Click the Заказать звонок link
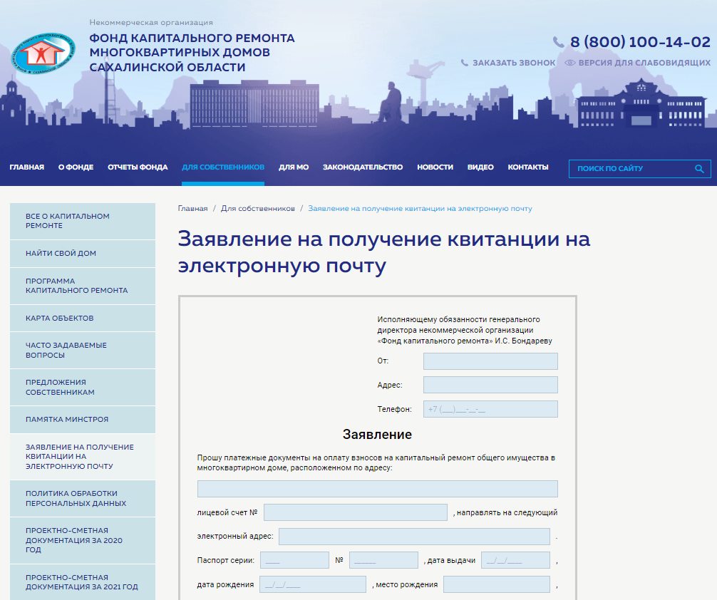717x600 pixels. tap(513, 63)
